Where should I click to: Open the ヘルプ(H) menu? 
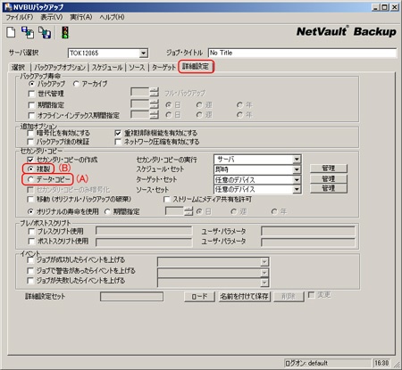pos(112,17)
